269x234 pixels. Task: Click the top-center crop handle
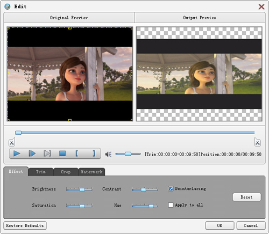(x=70, y=28)
